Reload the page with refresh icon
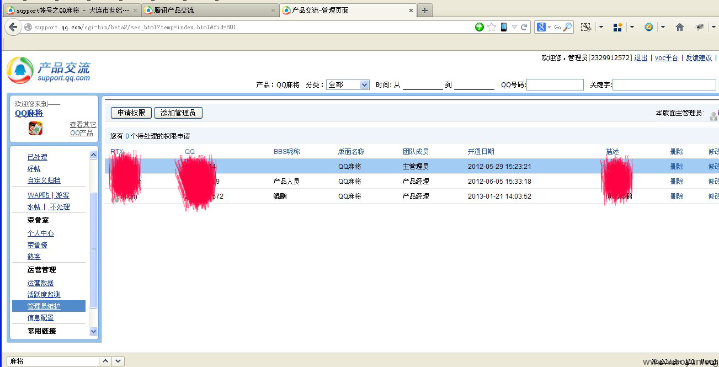Screen dimensions: 719x367 pyautogui.click(x=524, y=27)
